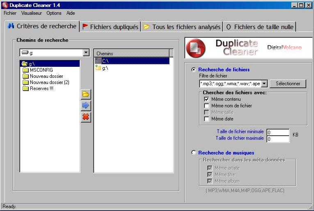
Task: Click the red X remove path button
Action: [86, 117]
